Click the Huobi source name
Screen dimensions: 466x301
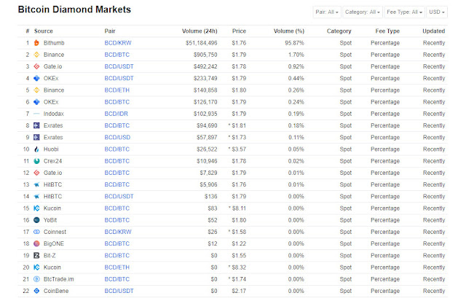51,149
